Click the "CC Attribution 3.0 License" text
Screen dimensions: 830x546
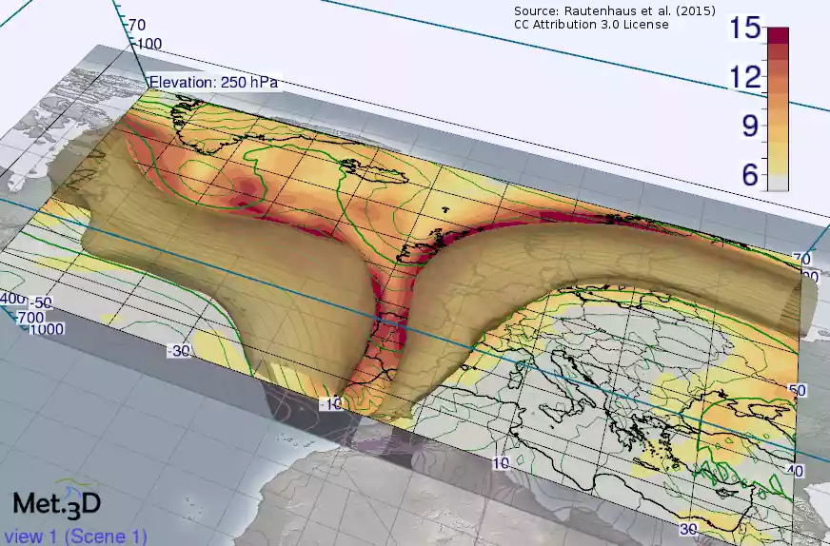(591, 25)
